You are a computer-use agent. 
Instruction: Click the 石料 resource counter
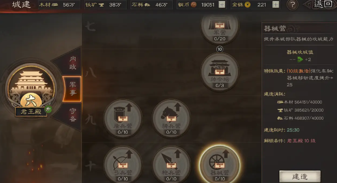pos(152,5)
